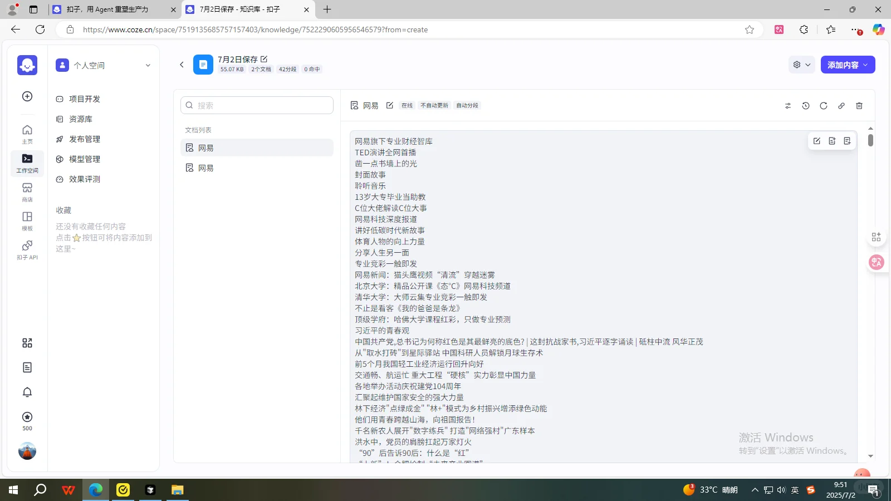The width and height of the screenshot is (891, 501).
Task: Select the highlighted 网易 document in the list
Action: click(257, 148)
